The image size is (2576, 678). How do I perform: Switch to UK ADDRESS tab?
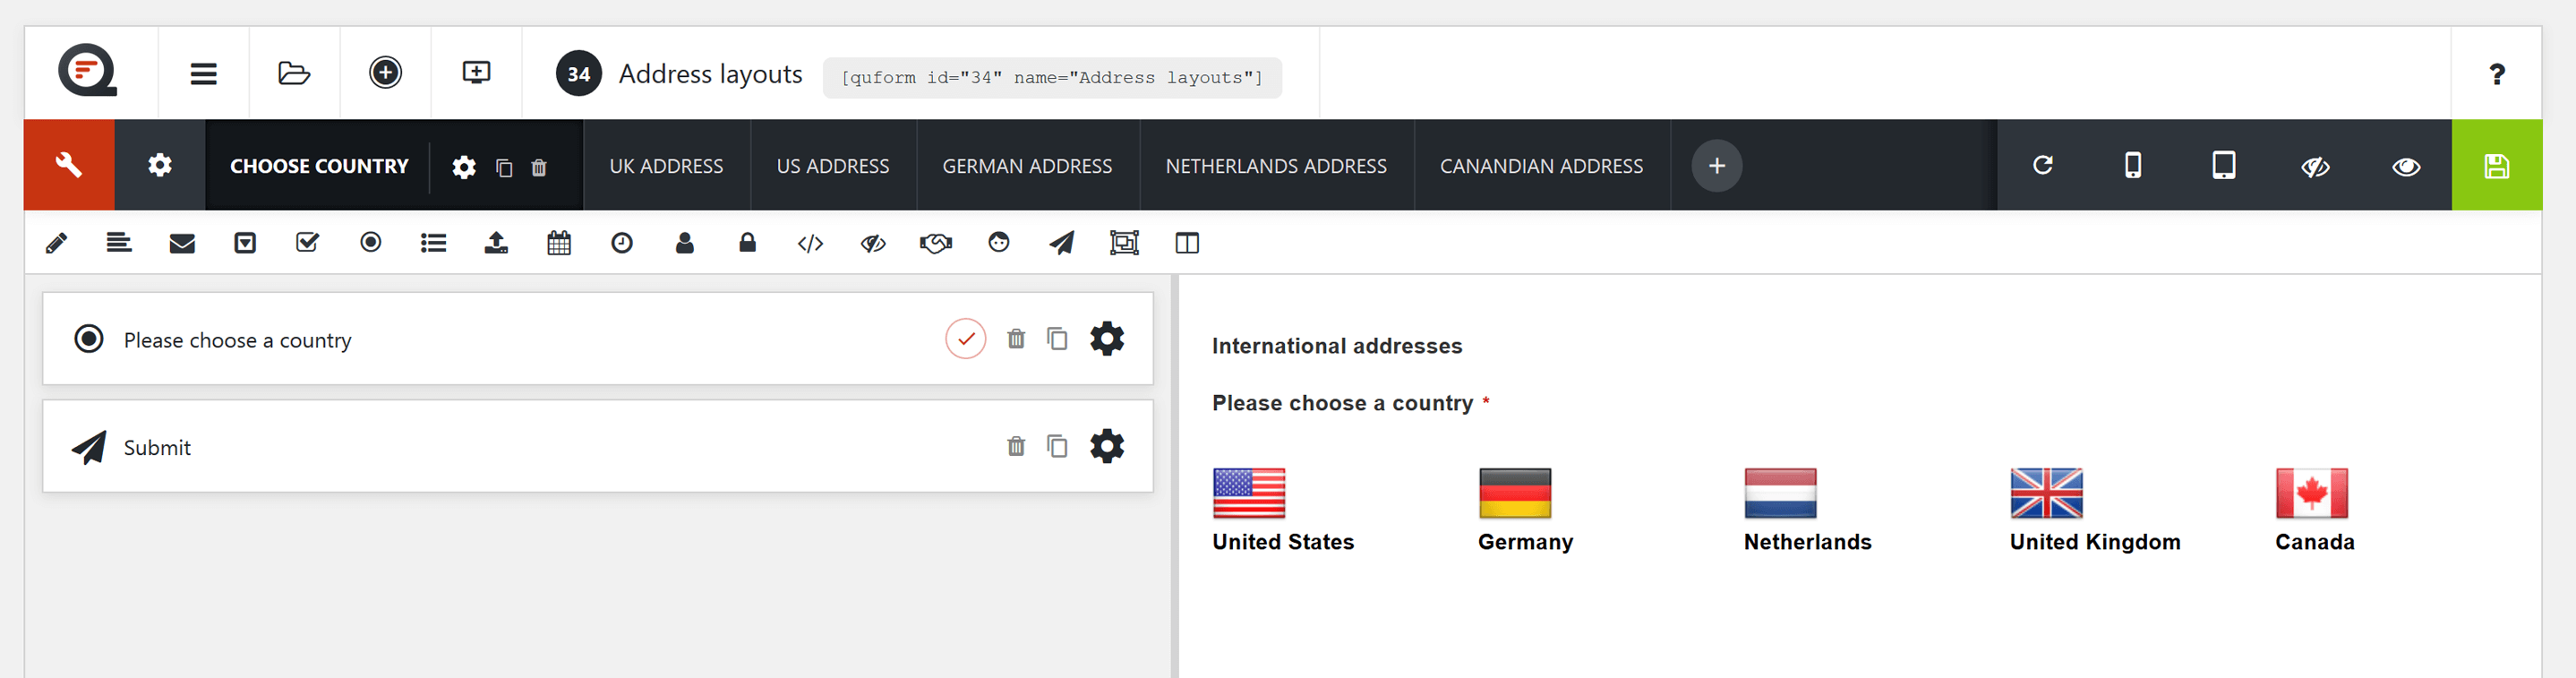(x=666, y=166)
